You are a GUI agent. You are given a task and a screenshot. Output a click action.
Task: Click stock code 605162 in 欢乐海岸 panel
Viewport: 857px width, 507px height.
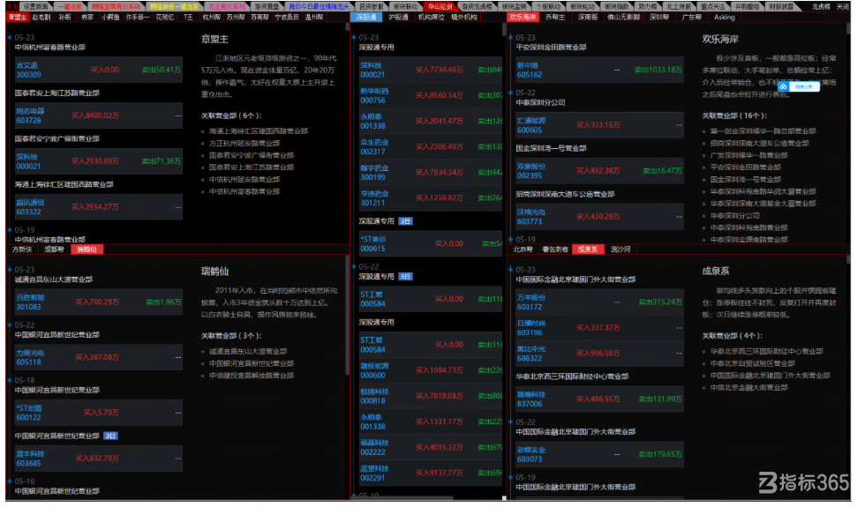pos(530,75)
